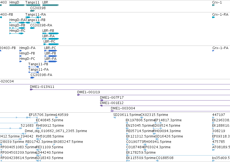Click Dmel_dig_010662_0671_2365.3prime label
This screenshot has height=162, width=230.
coord(56,131)
